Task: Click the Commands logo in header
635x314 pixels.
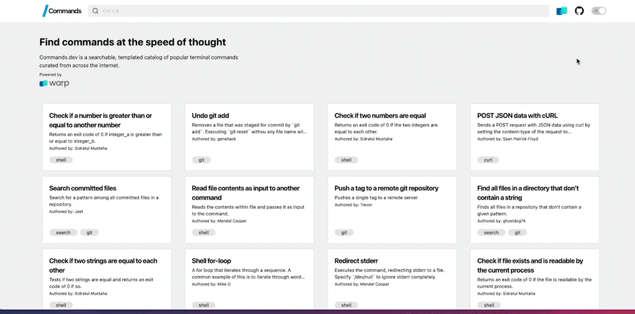Action: point(62,11)
